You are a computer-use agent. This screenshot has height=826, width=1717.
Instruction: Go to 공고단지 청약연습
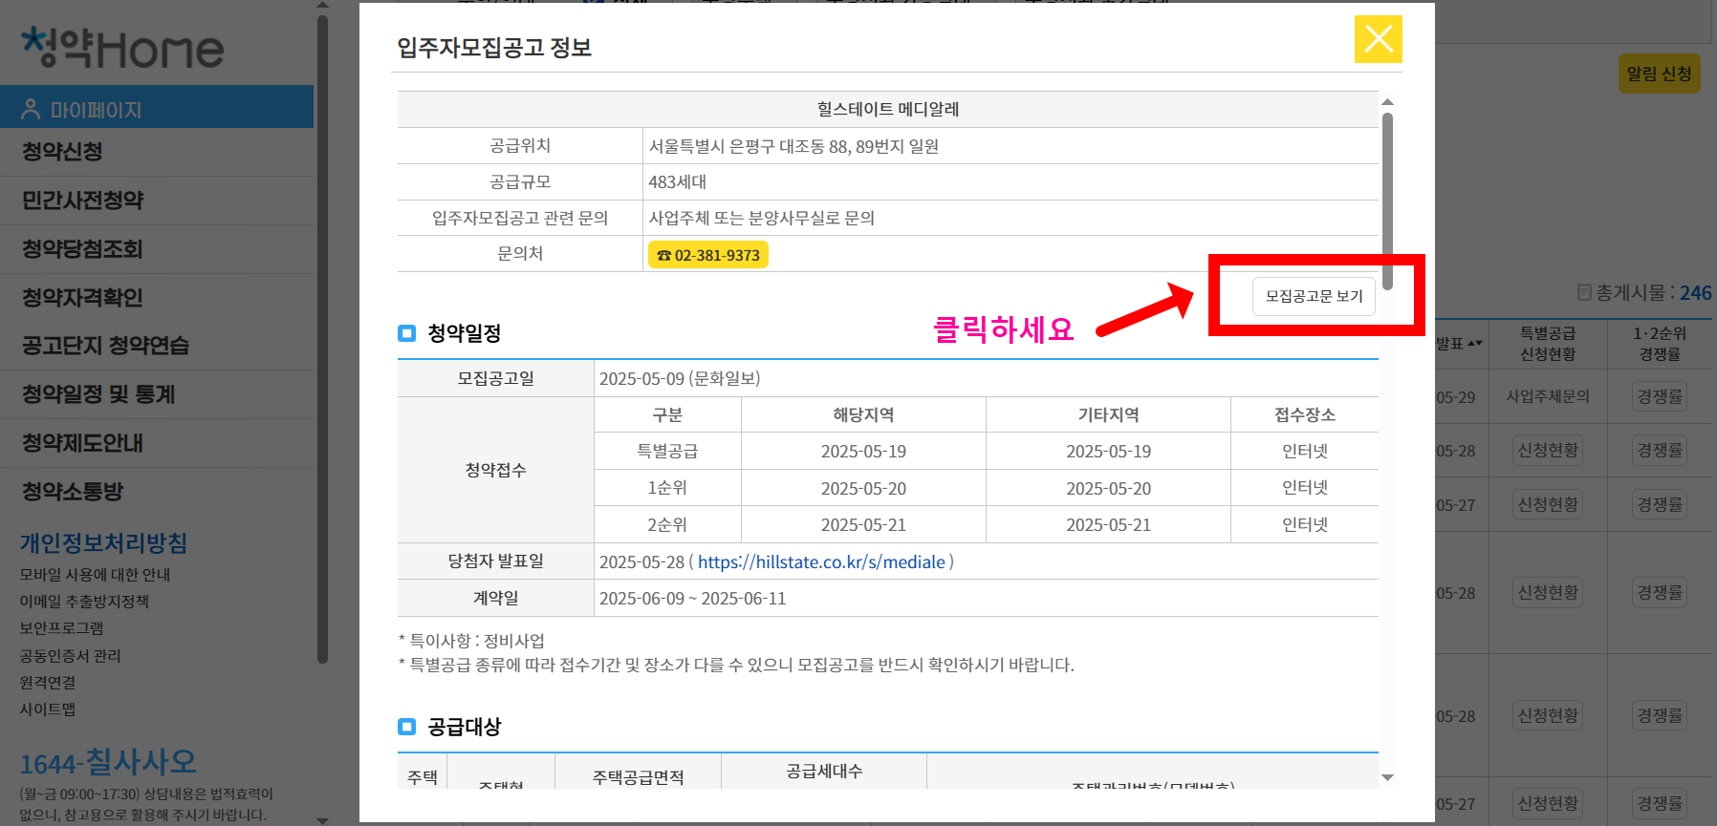click(105, 345)
